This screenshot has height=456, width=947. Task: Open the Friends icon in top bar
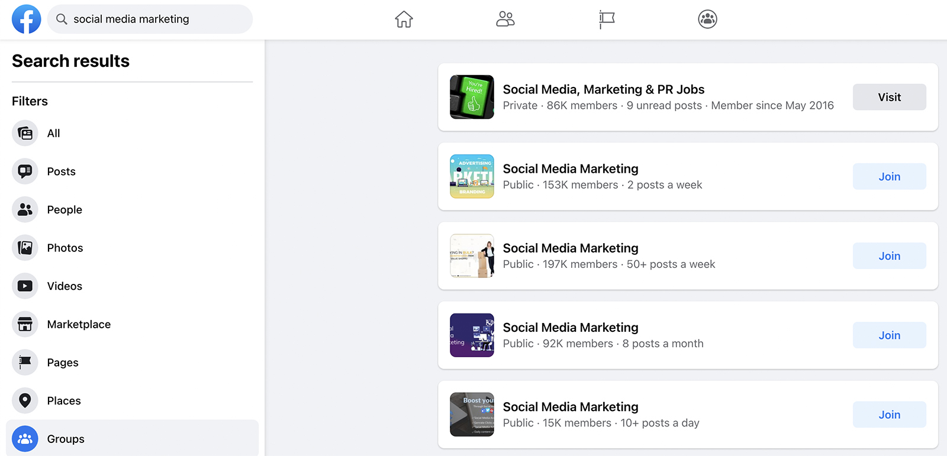pos(505,19)
